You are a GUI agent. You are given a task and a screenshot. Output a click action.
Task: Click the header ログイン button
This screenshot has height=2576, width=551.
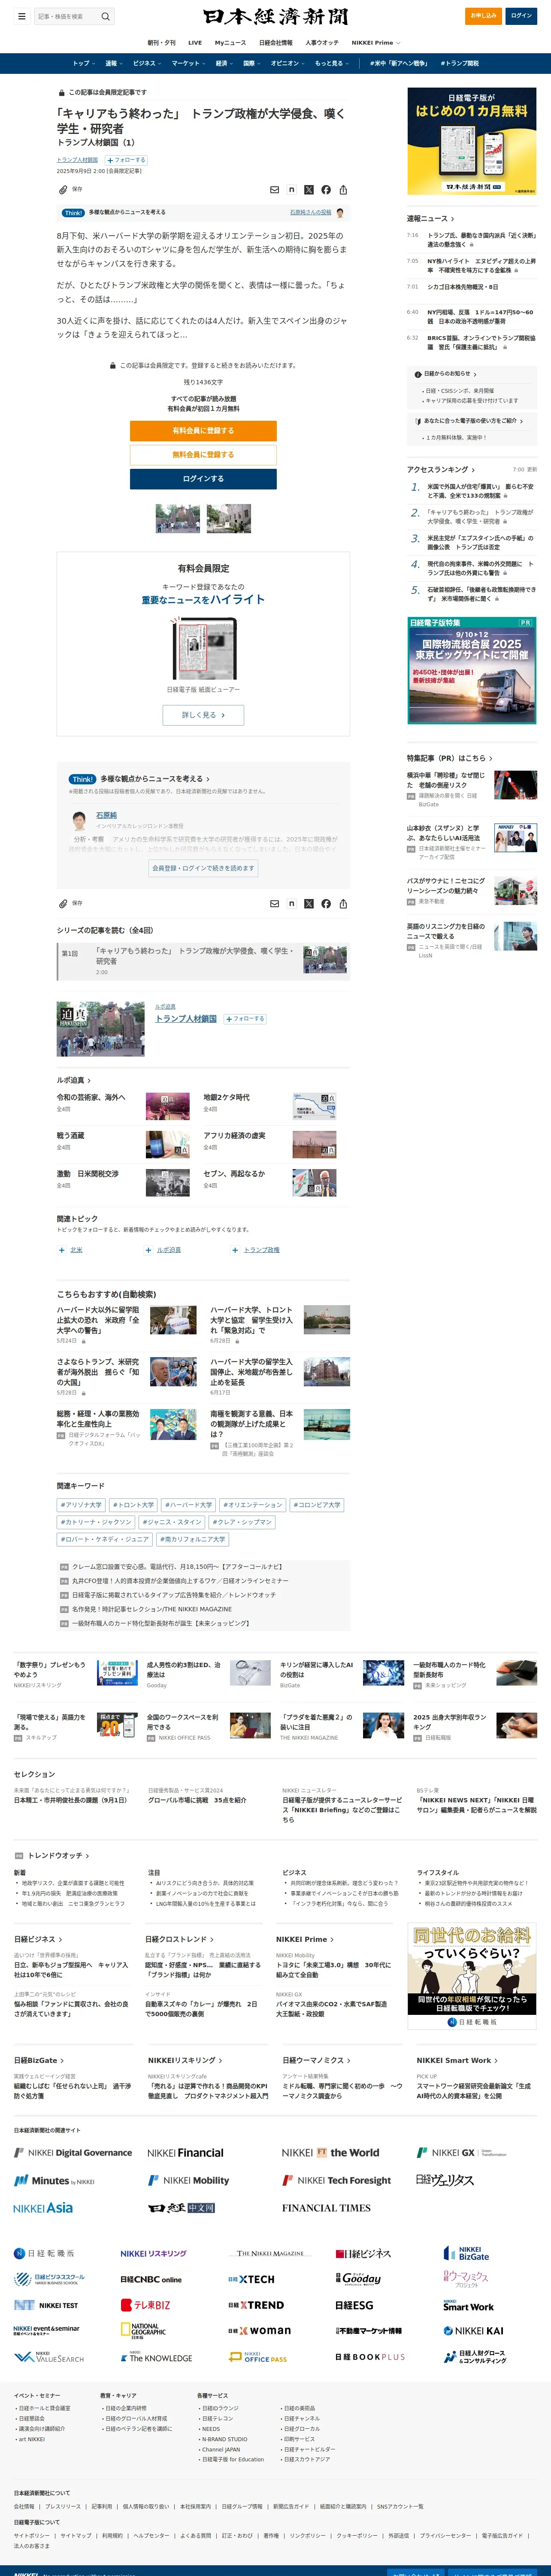point(521,16)
